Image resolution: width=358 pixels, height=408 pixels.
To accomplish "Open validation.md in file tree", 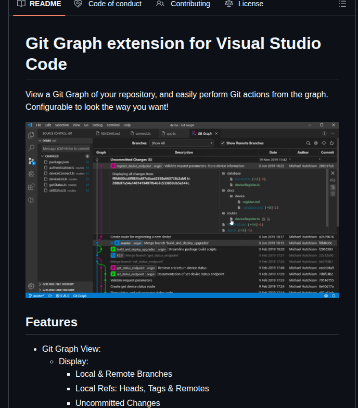I will [253, 208].
